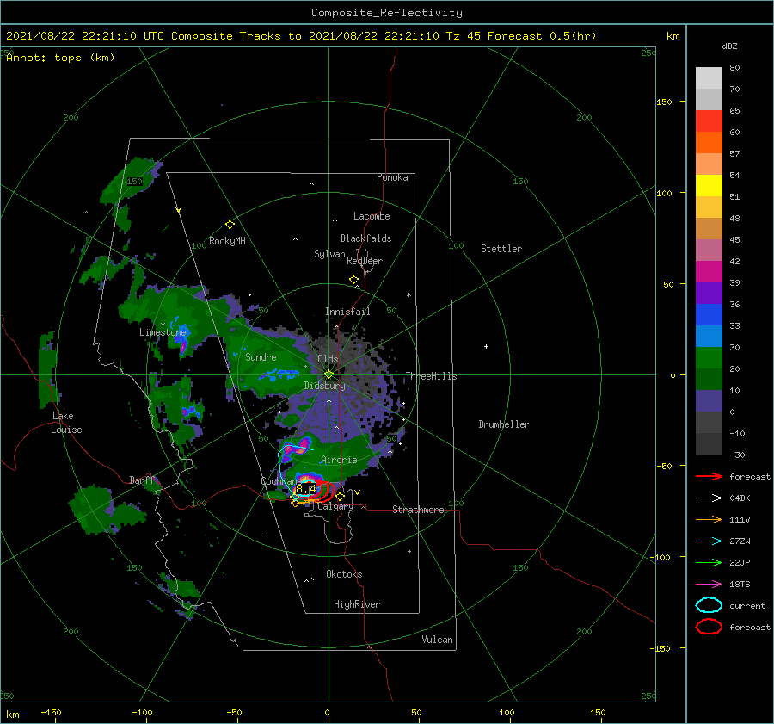
Task: Click the cyan current ellipse legend icon
Action: pos(709,605)
